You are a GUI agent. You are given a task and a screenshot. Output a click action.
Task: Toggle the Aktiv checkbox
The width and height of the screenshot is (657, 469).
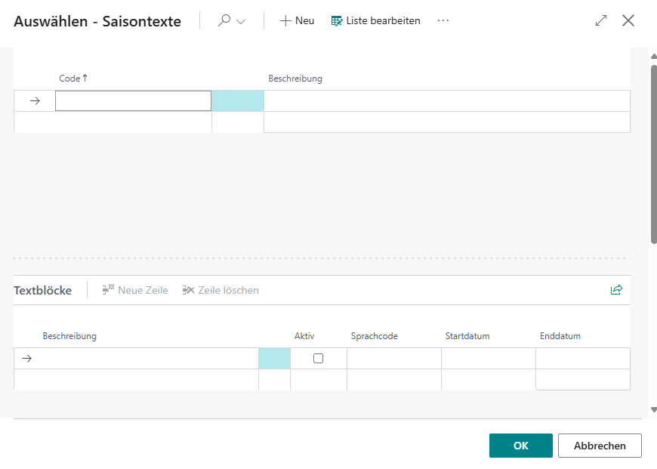[x=318, y=359]
